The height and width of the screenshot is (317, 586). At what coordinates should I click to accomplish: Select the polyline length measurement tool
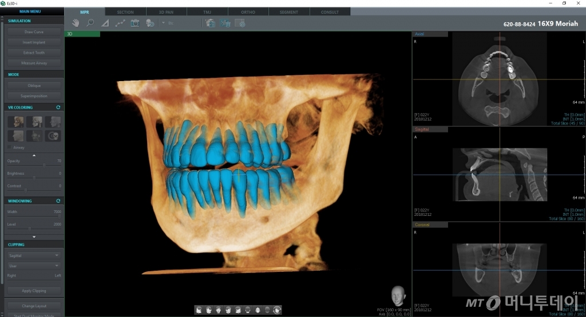click(120, 23)
